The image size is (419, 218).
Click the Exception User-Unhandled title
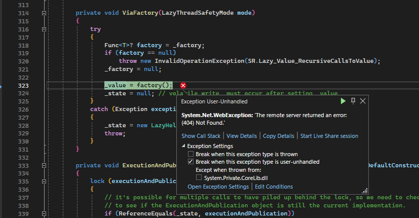tap(214, 101)
